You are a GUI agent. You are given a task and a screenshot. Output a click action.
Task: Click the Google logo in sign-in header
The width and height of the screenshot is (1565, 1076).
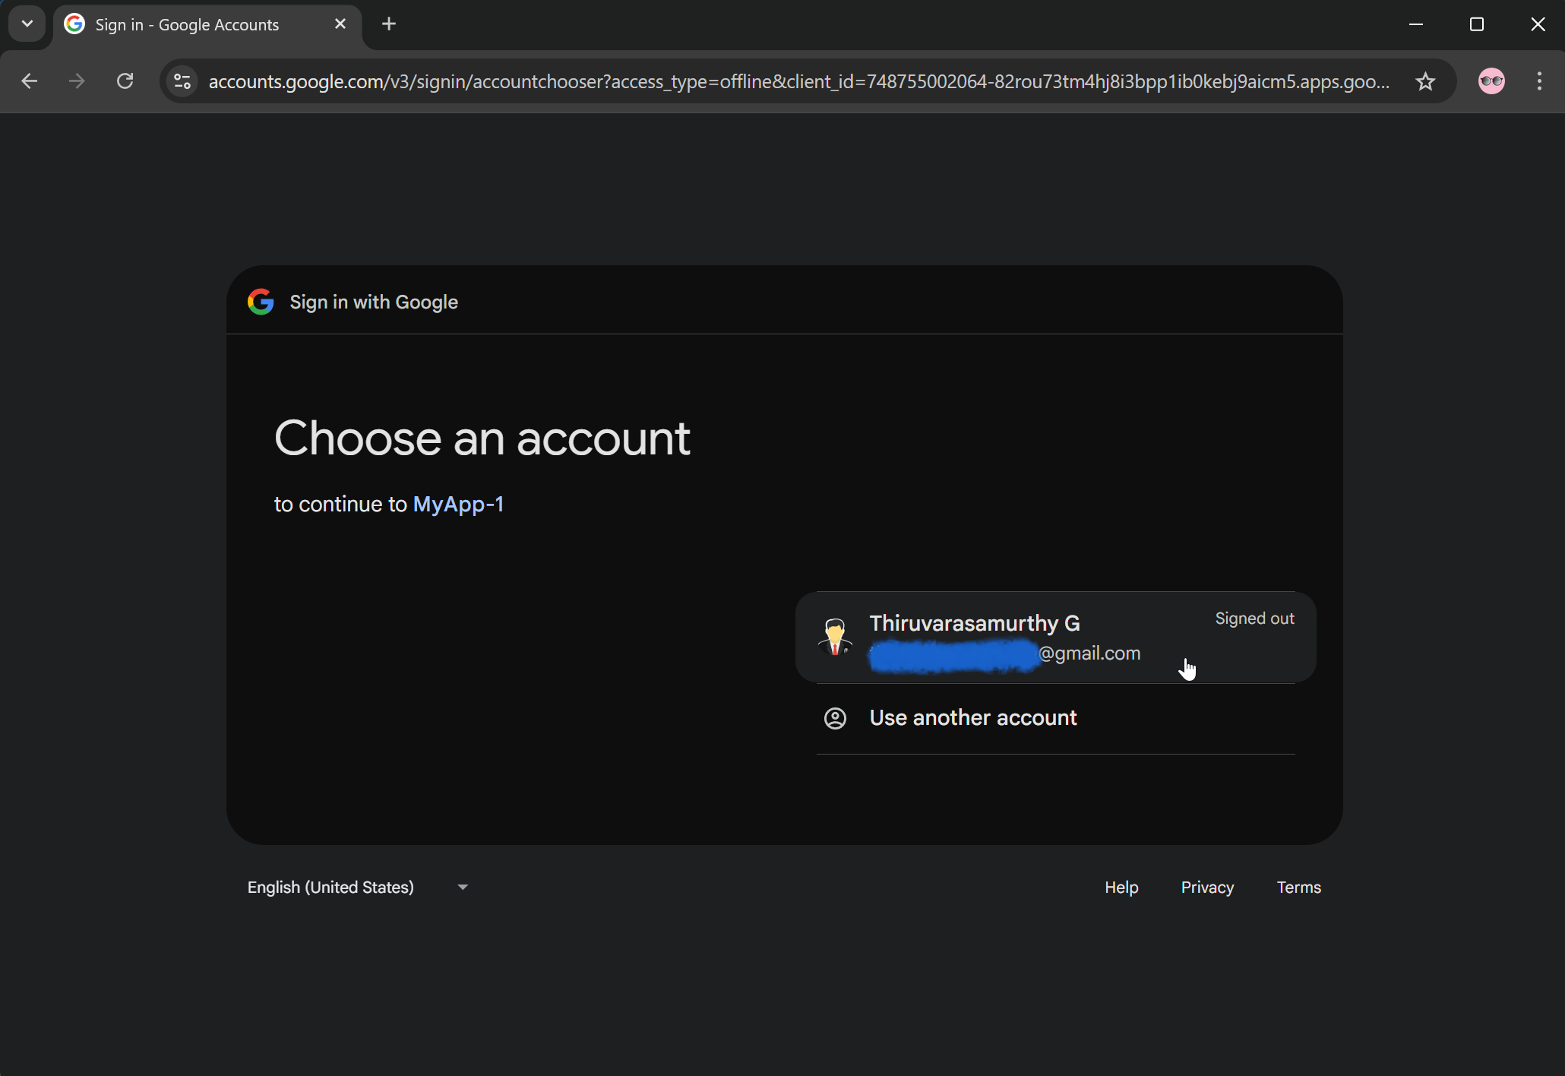pos(261,302)
